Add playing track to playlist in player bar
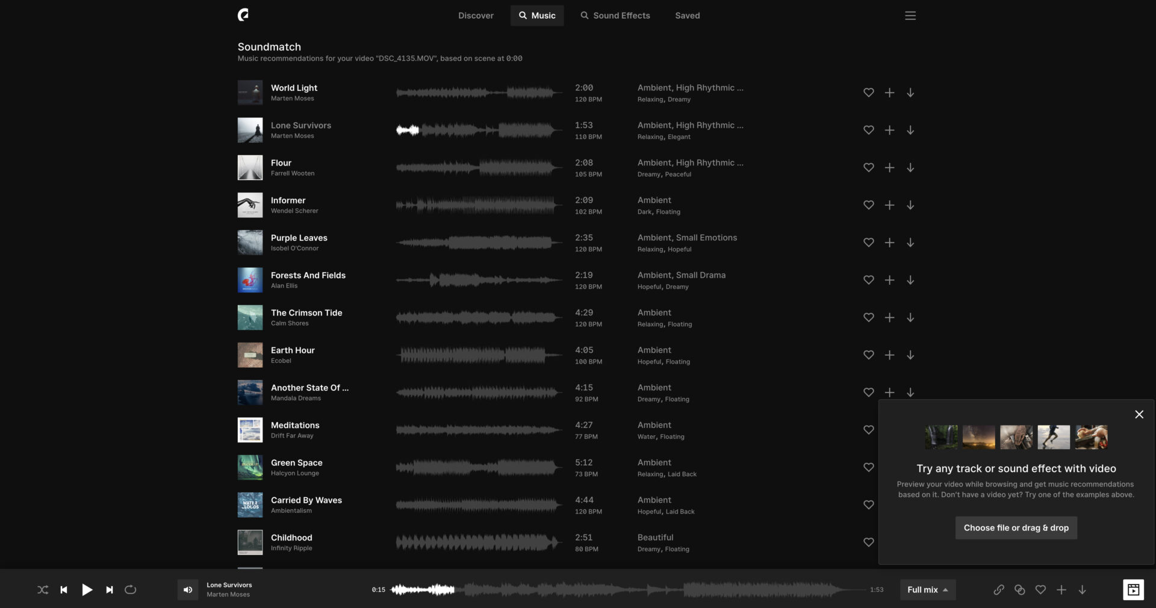 tap(1061, 590)
